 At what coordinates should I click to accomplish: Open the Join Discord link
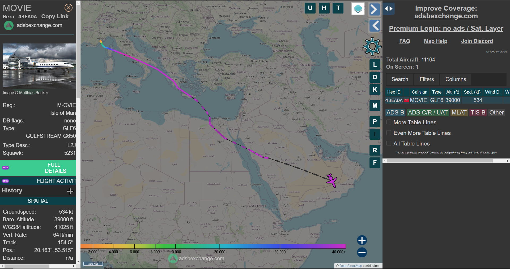coord(477,41)
